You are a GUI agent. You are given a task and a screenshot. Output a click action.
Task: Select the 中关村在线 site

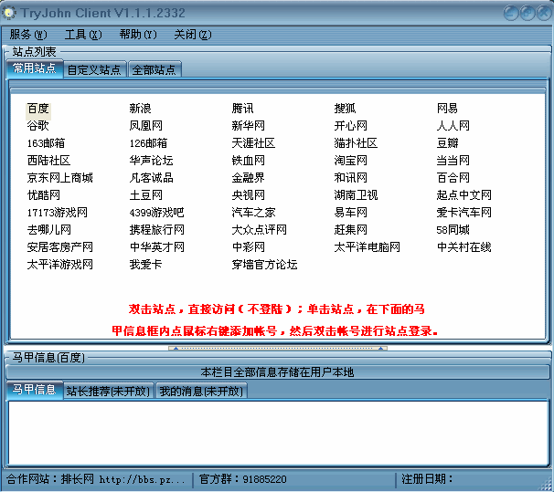click(x=463, y=247)
